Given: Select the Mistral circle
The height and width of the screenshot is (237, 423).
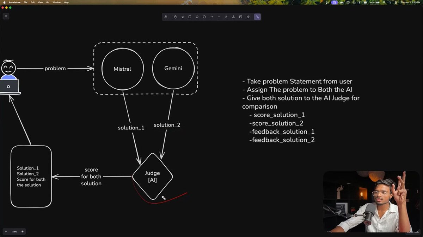Looking at the screenshot, I should point(123,69).
